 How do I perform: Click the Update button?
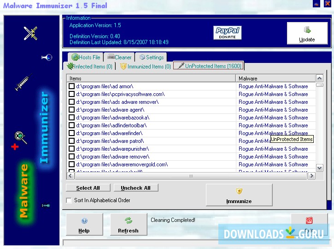(x=307, y=33)
